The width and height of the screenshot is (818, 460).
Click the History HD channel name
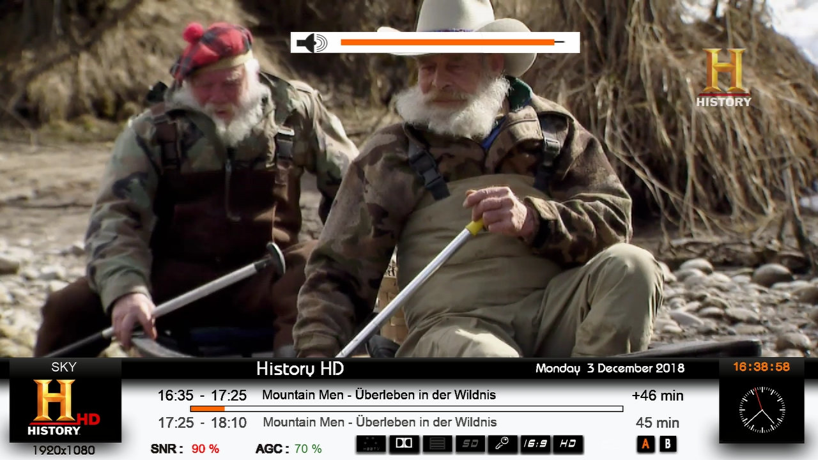pos(300,369)
